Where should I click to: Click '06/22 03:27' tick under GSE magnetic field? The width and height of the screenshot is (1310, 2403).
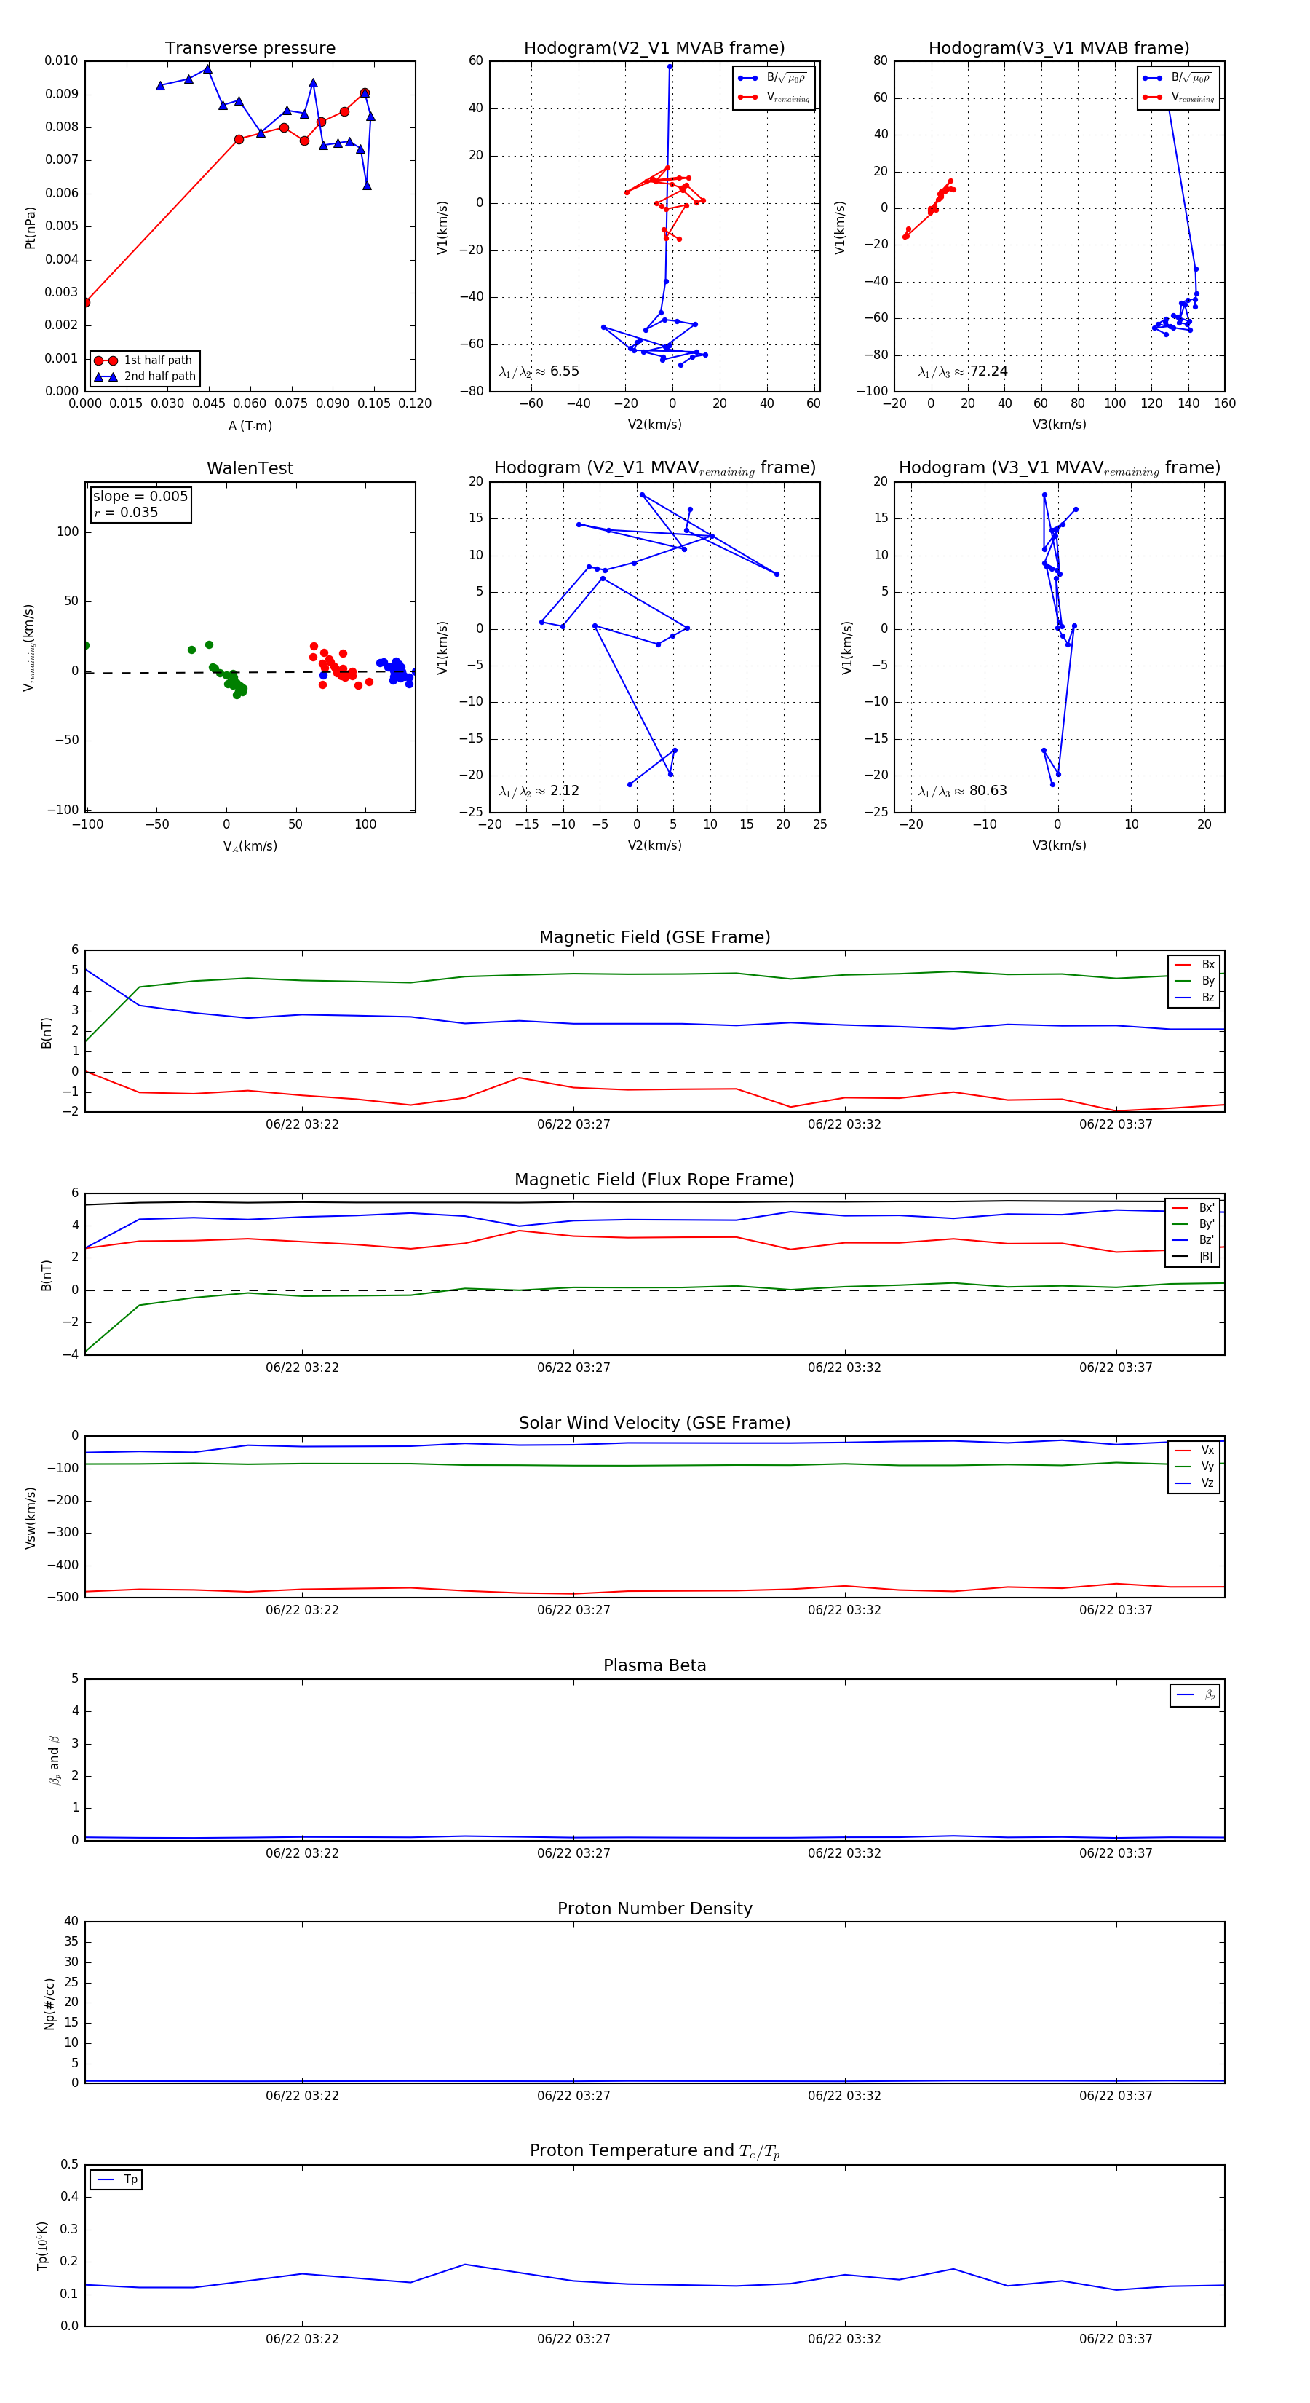pyautogui.click(x=573, y=1125)
